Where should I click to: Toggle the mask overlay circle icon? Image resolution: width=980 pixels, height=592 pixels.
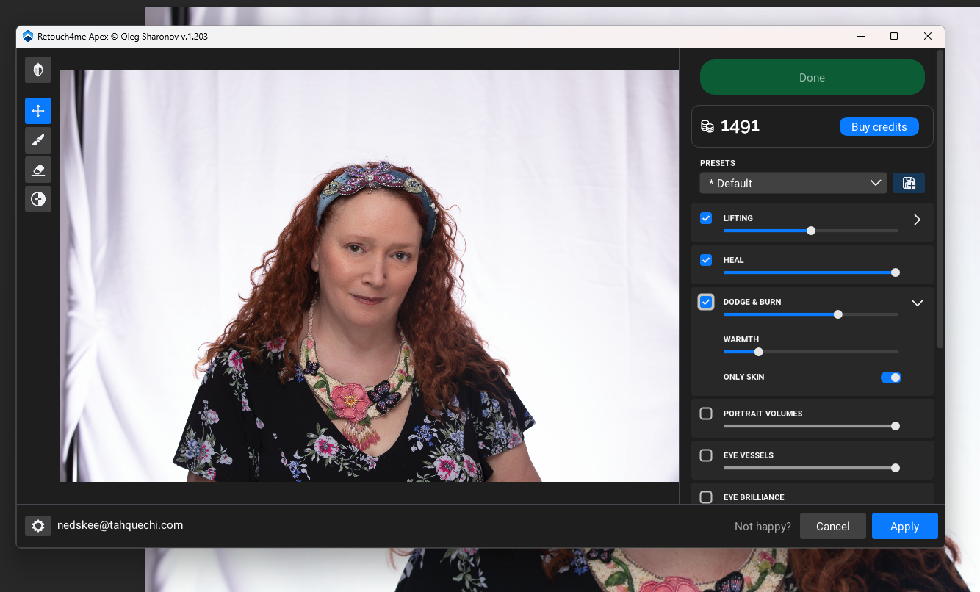tap(38, 199)
